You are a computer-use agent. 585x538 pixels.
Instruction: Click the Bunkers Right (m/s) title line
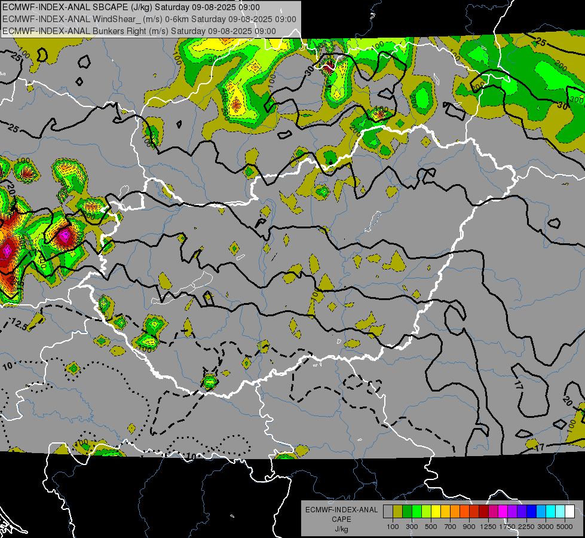[x=139, y=31]
